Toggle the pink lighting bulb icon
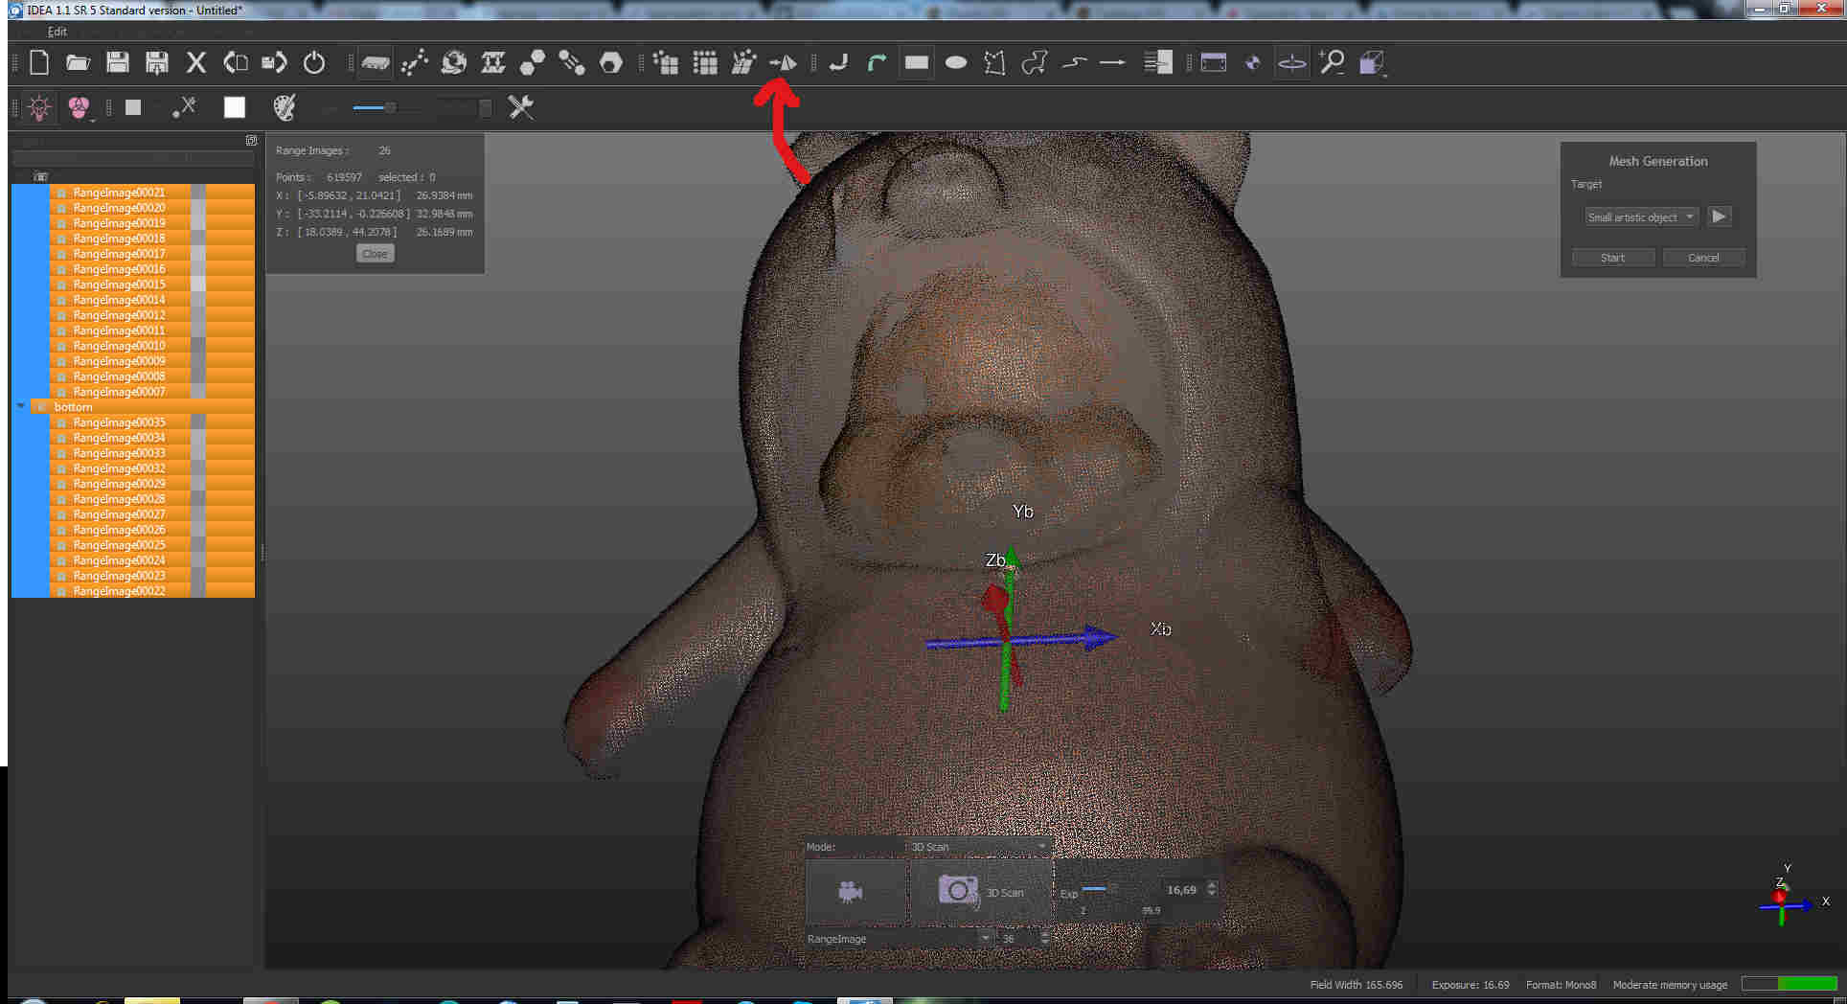This screenshot has width=1847, height=1004. coord(39,107)
